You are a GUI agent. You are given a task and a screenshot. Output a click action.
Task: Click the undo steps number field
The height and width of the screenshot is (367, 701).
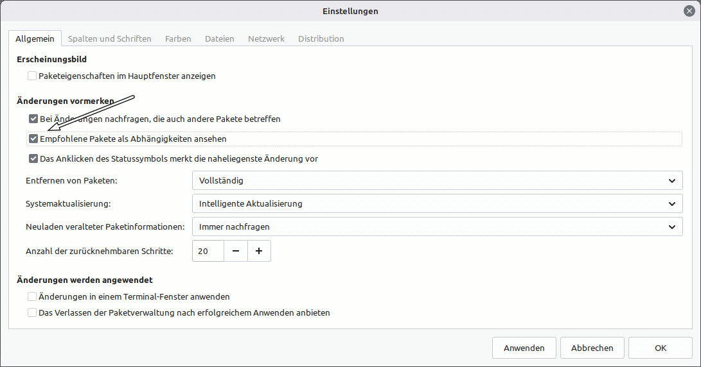tap(208, 252)
